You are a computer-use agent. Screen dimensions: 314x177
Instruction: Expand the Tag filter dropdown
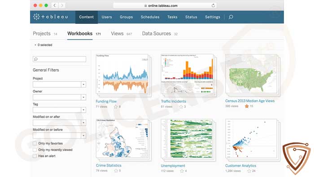click(x=83, y=110)
